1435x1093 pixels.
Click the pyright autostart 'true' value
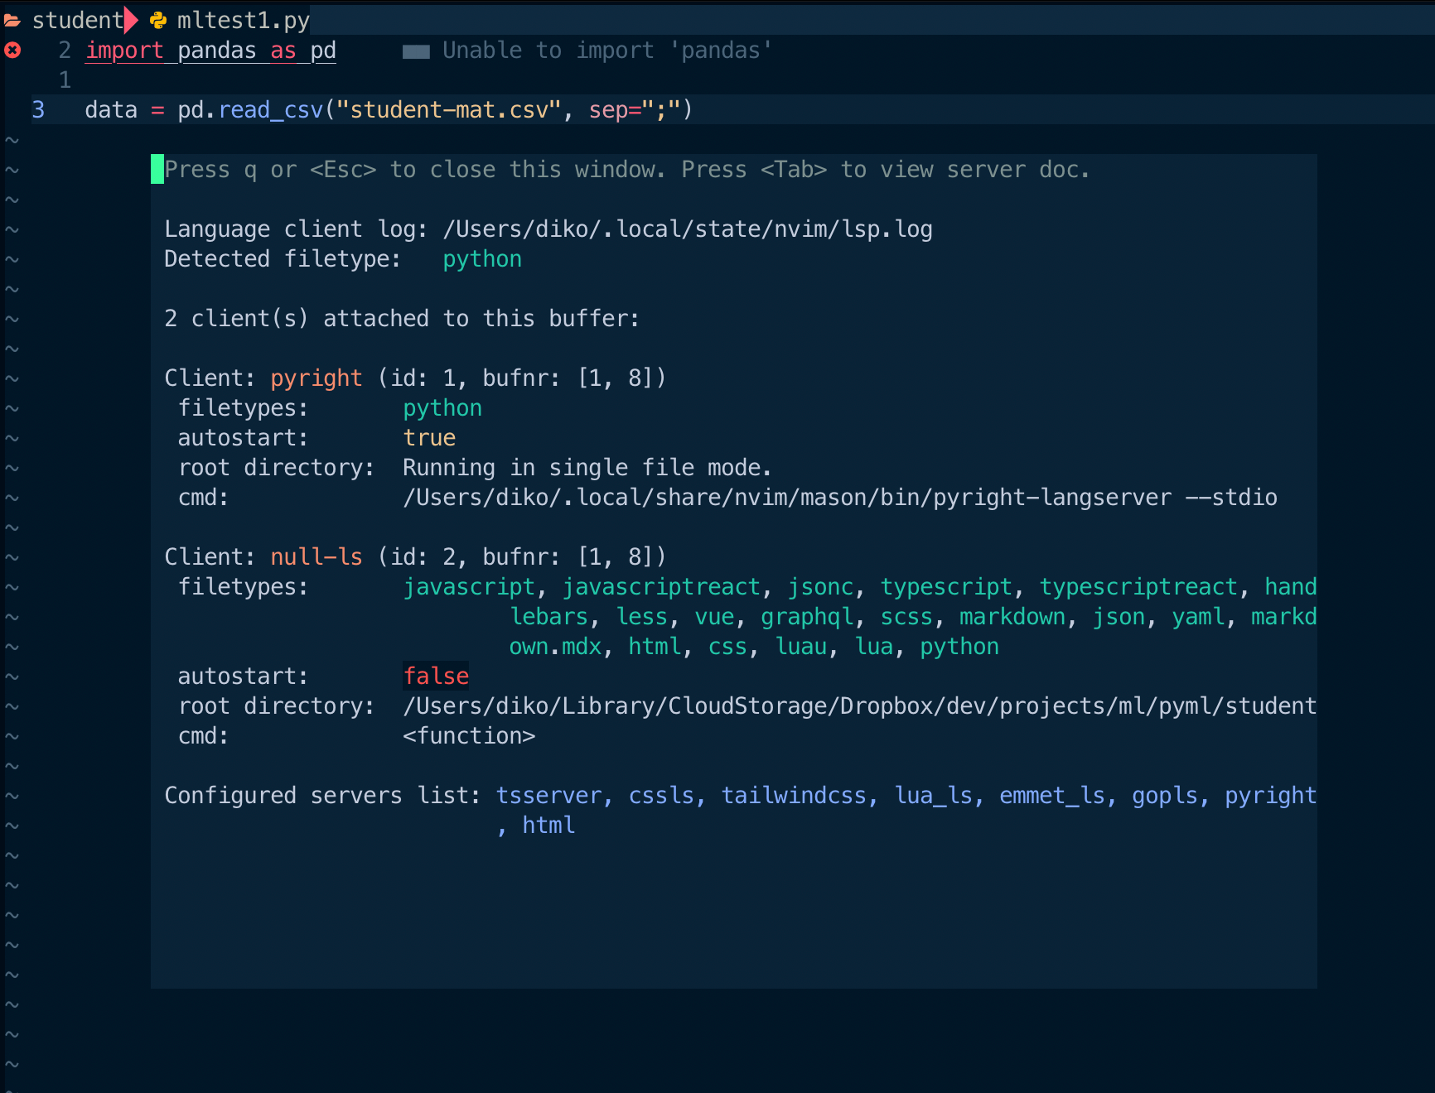click(x=429, y=438)
